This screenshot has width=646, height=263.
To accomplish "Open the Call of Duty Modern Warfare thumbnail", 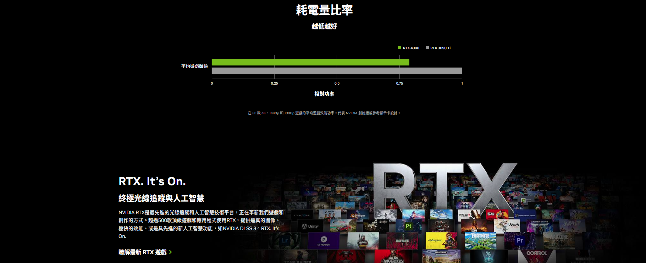I will coord(393,256).
